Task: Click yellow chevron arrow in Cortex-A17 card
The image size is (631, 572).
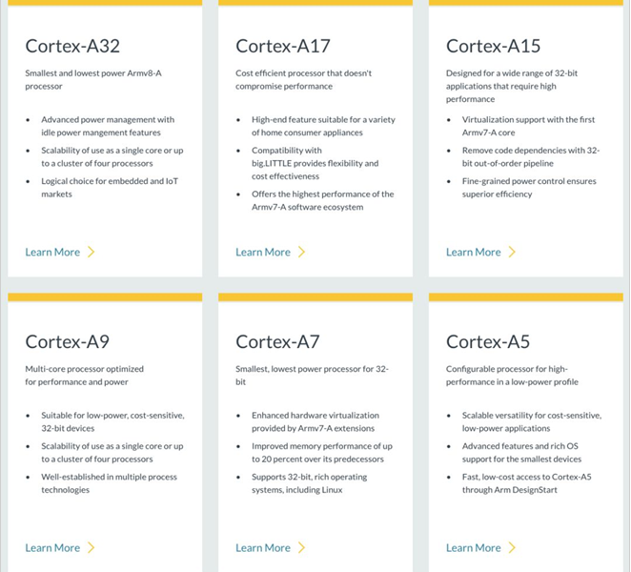Action: pyautogui.click(x=302, y=252)
